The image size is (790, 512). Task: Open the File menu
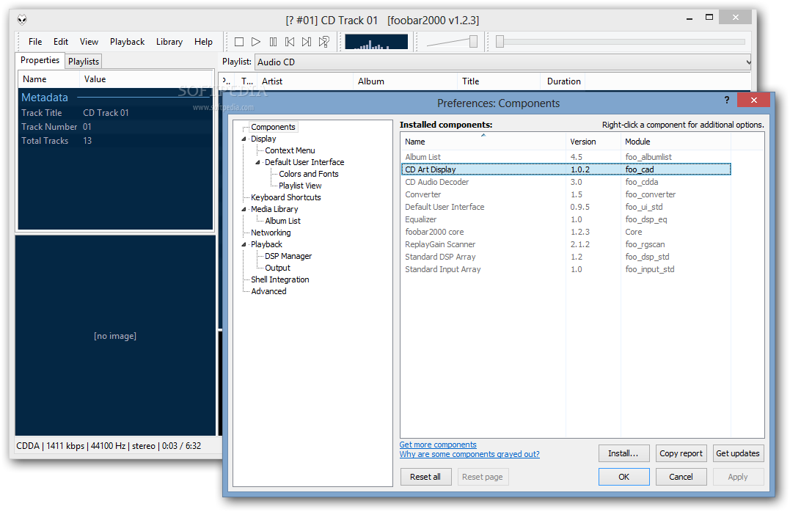(x=35, y=42)
